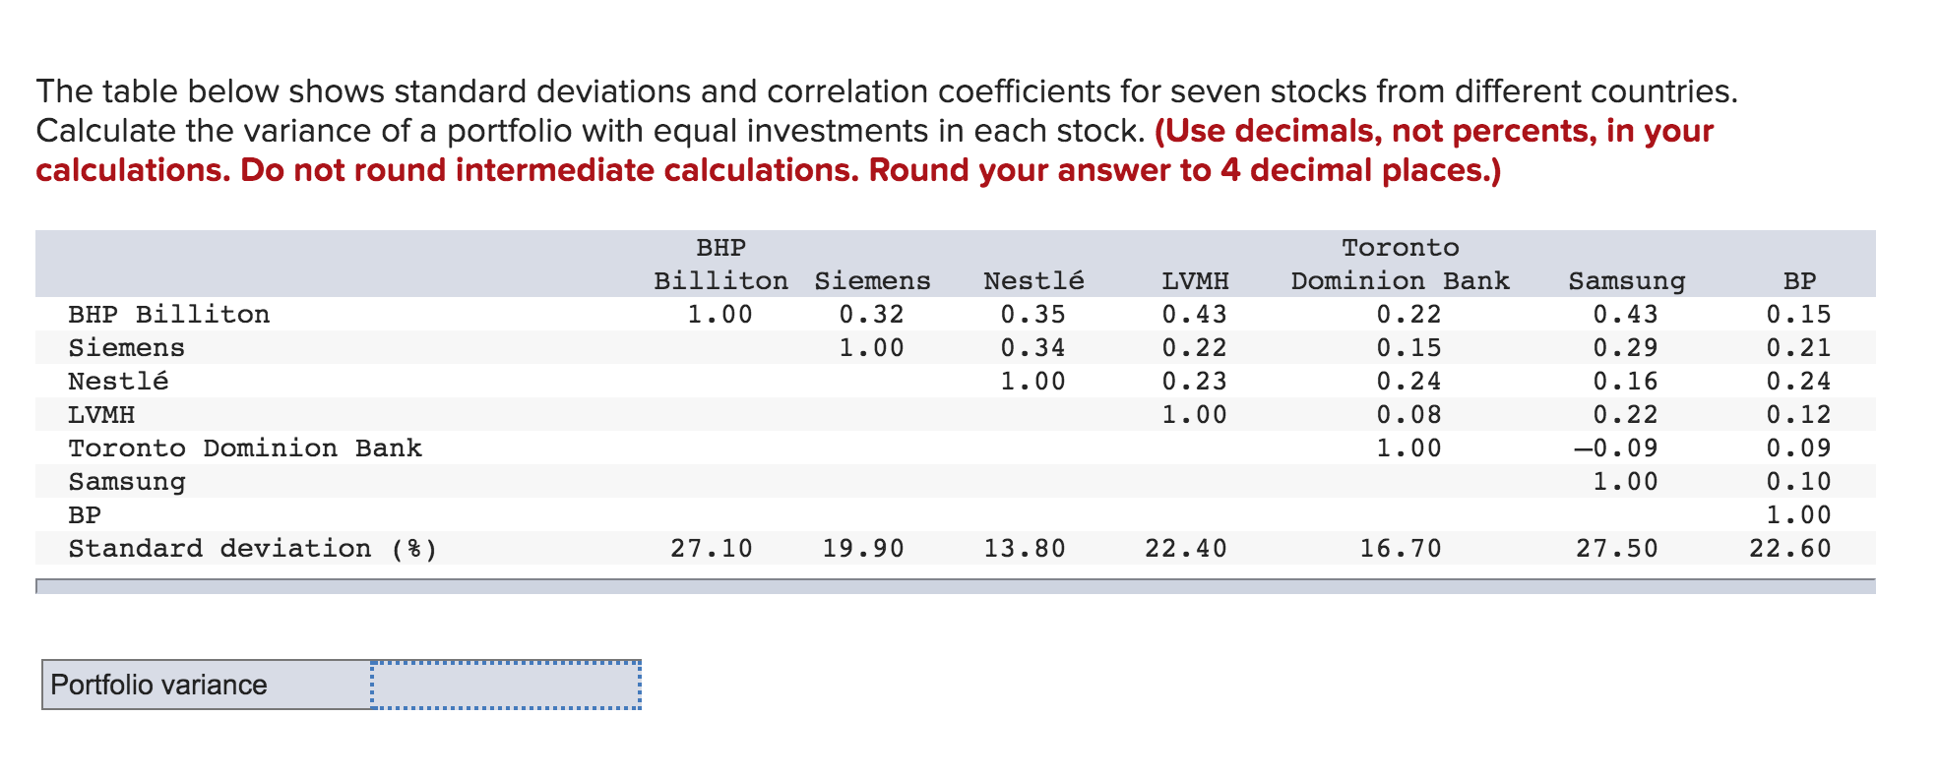Click the BP row label

pyautogui.click(x=85, y=514)
